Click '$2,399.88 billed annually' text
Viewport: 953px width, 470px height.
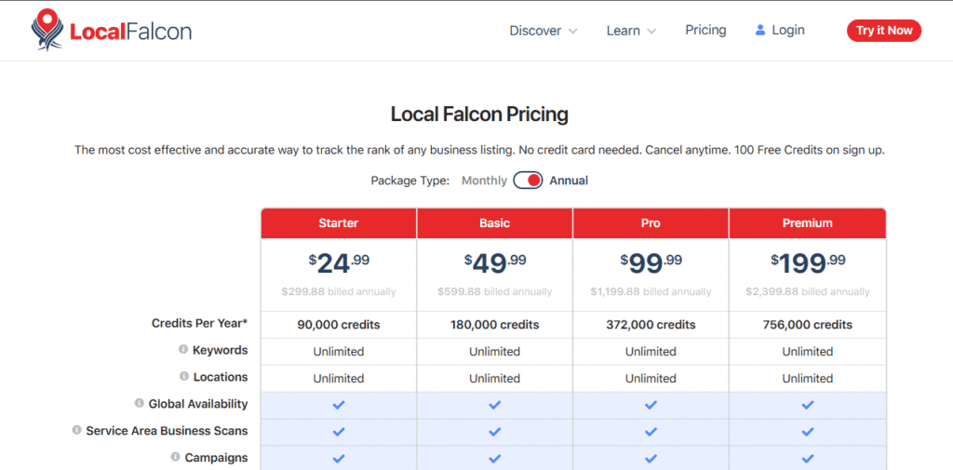807,292
